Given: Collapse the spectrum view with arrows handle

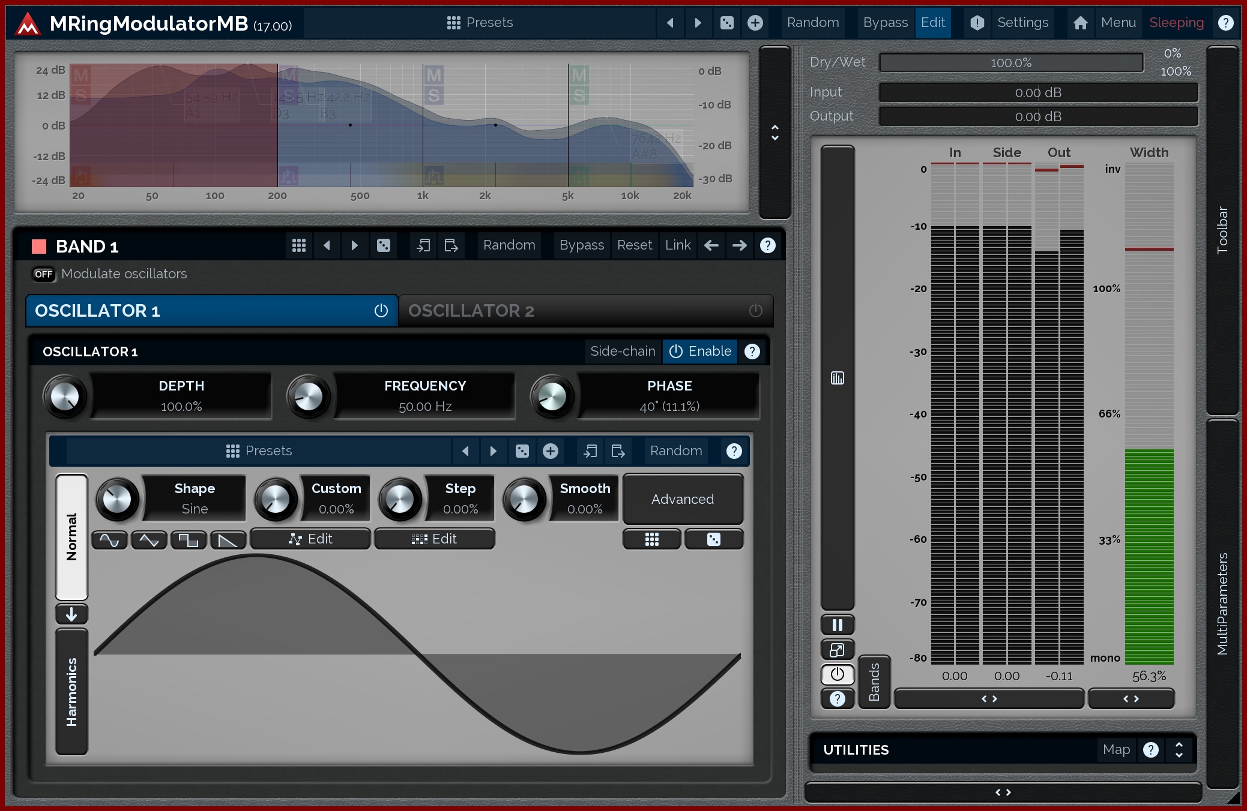Looking at the screenshot, I should [x=774, y=133].
